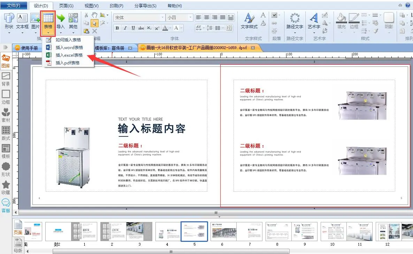Toggle underline text formatting

(133, 28)
